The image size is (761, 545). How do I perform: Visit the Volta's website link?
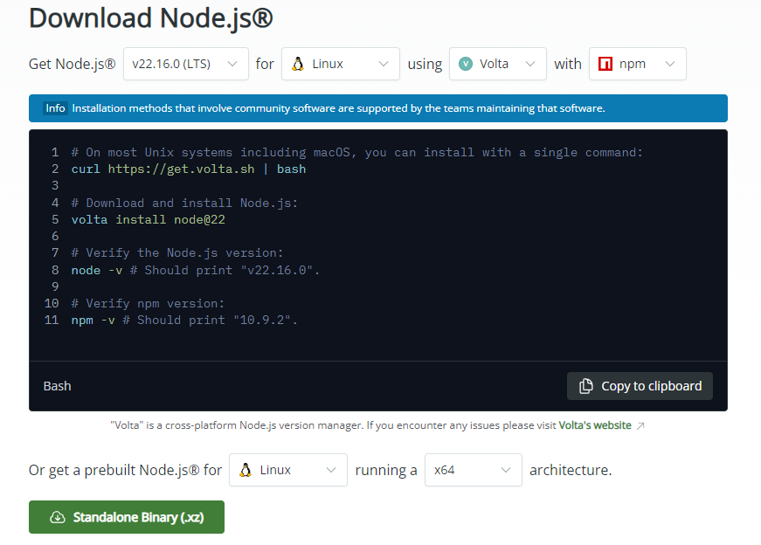coord(595,425)
